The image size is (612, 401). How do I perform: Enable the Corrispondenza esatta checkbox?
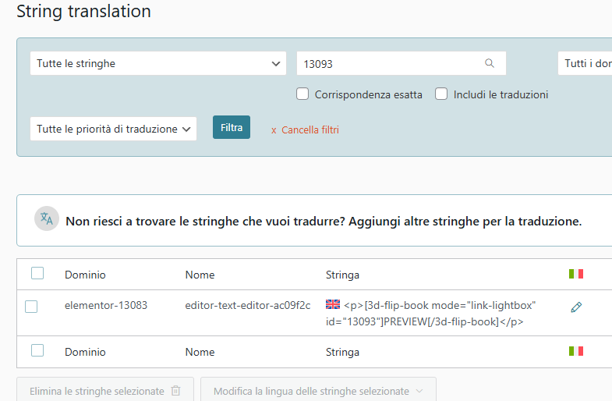(x=303, y=94)
